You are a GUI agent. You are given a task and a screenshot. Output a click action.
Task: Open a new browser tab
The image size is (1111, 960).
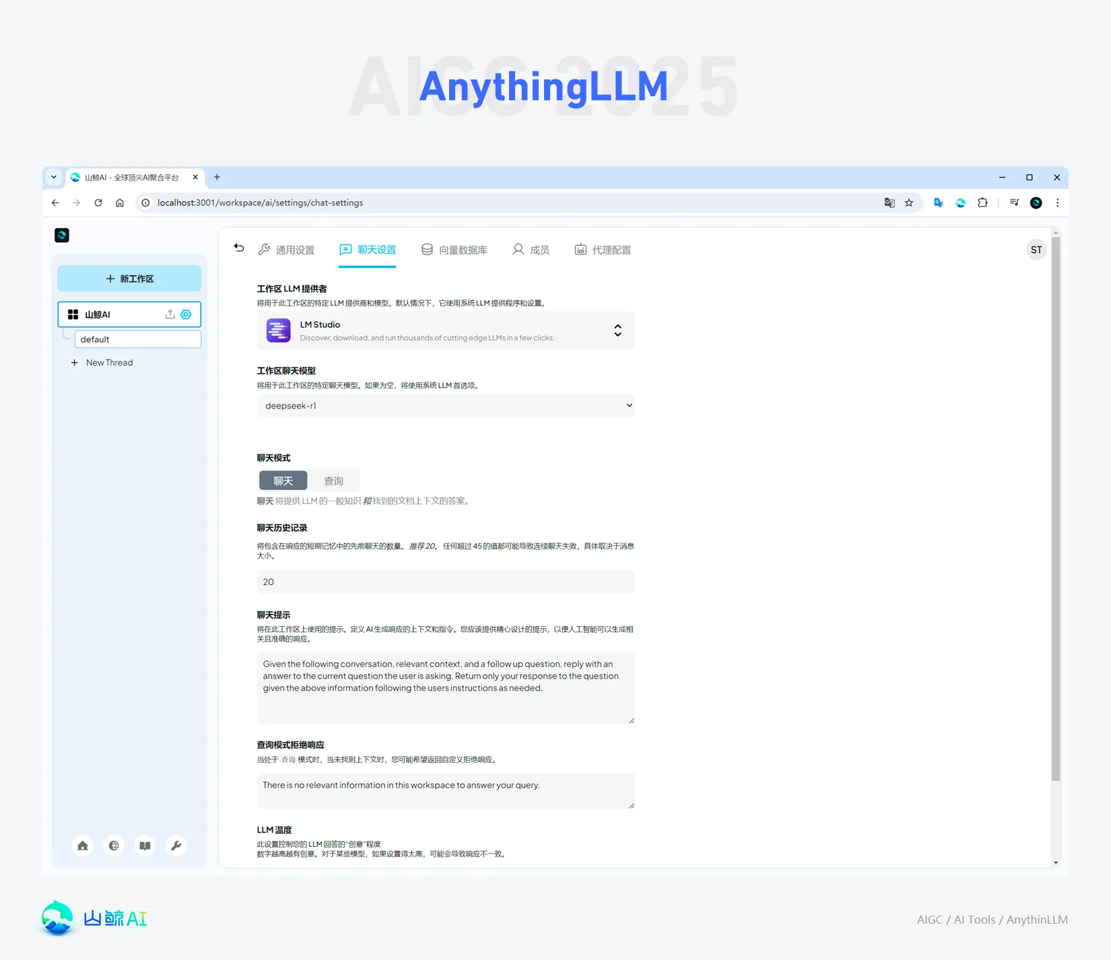click(x=217, y=177)
